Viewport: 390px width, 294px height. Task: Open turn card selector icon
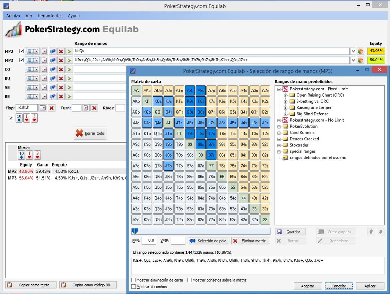pyautogui.click(x=86, y=108)
